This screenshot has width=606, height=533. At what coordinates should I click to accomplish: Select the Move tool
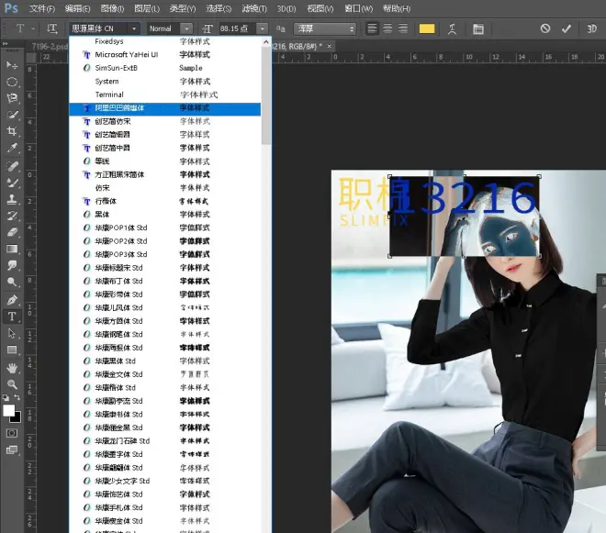tap(12, 65)
